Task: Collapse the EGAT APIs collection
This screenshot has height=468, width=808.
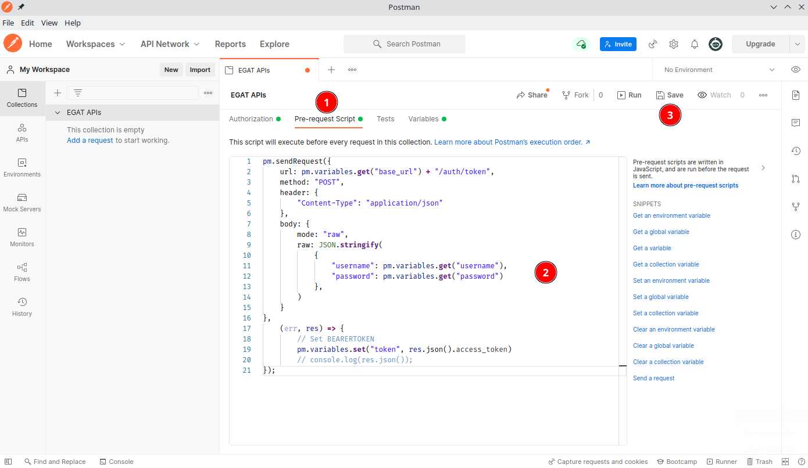Action: (58, 113)
